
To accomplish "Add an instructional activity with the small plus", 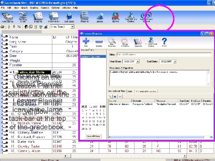I will click(115, 97).
